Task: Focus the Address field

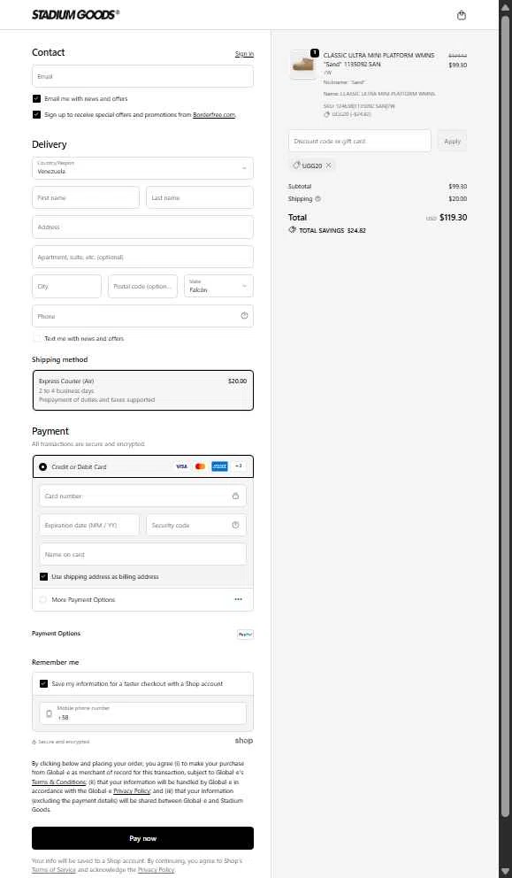Action: 142,227
